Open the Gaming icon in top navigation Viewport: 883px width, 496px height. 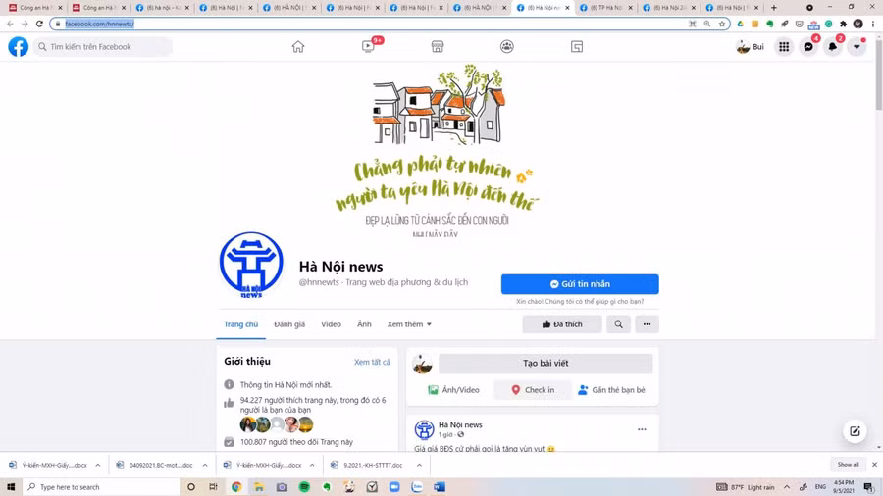[577, 47]
